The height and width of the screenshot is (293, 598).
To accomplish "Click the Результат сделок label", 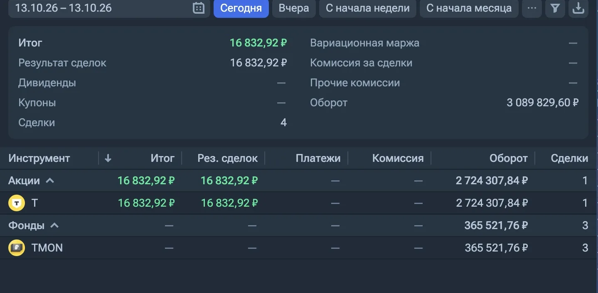I will click(x=62, y=63).
